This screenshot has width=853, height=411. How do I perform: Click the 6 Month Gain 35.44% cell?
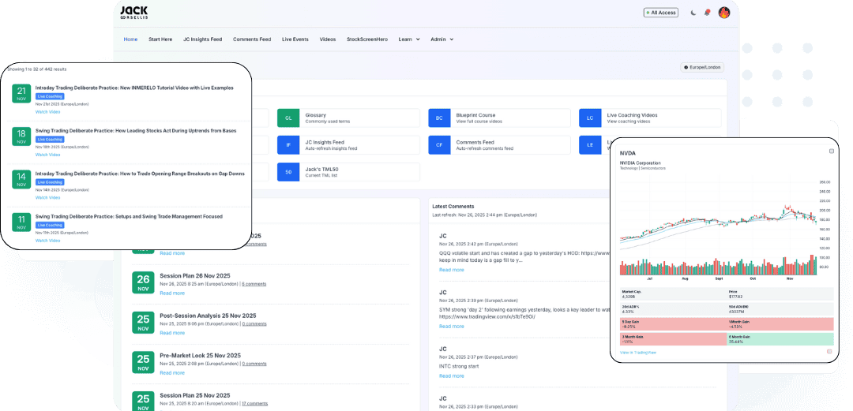coord(780,339)
